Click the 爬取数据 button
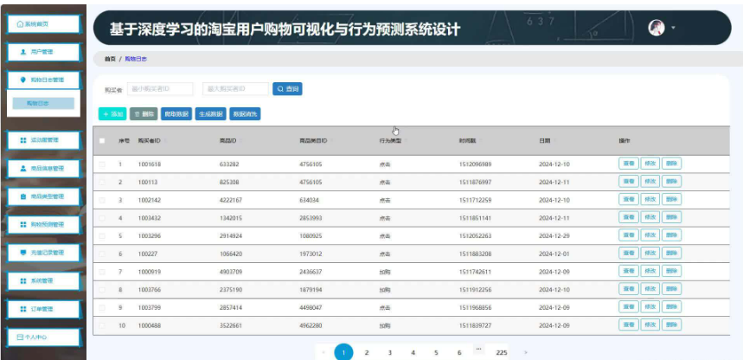The width and height of the screenshot is (743, 360). pos(176,114)
